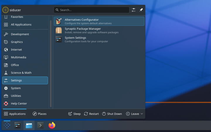The image size is (211, 132).
Task: Open Help Center entry
Action: click(25, 104)
